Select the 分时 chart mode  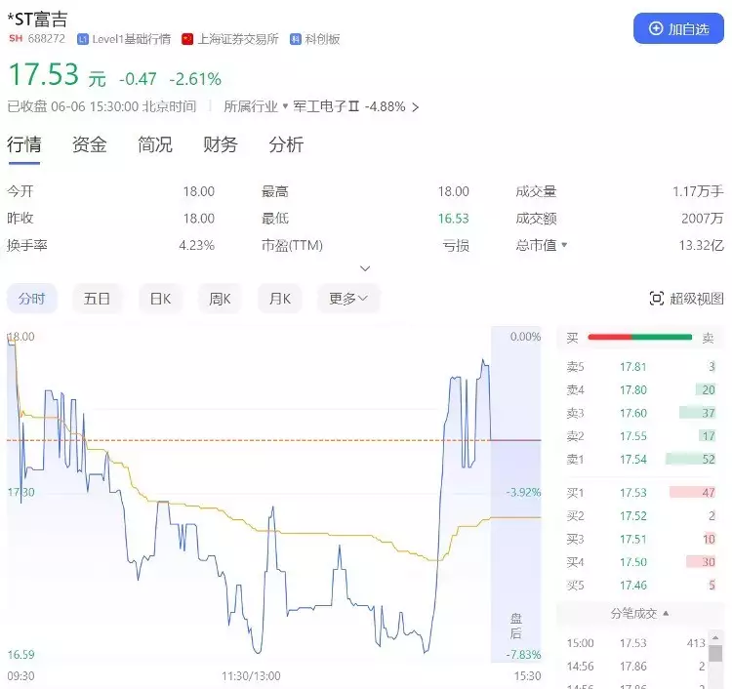pos(32,299)
